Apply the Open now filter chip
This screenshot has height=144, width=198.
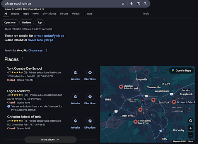pyautogui.click(x=10, y=23)
